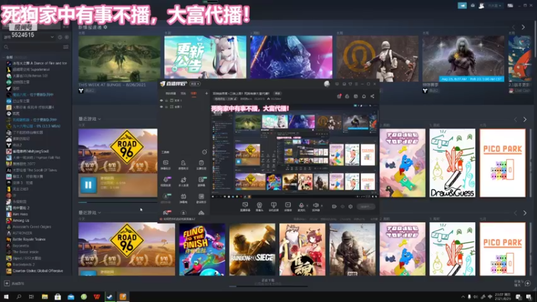Screen dimensions: 537x302
Task: Switch to first scene tab in streamer
Action: pos(170,93)
